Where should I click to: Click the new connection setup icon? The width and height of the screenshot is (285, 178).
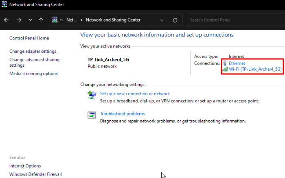tap(92, 95)
